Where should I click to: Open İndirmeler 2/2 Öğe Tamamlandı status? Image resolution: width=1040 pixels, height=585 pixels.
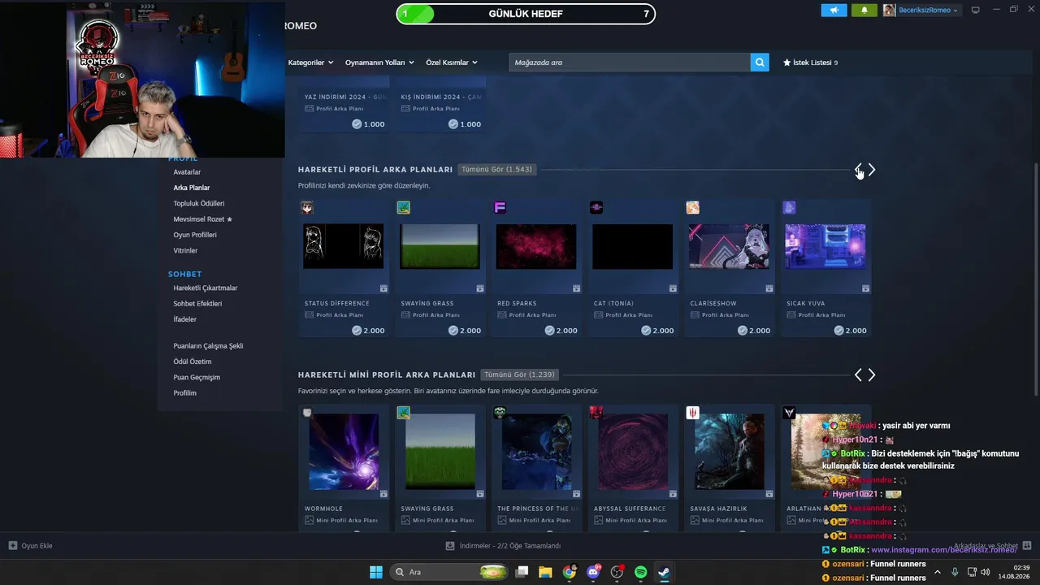point(503,546)
